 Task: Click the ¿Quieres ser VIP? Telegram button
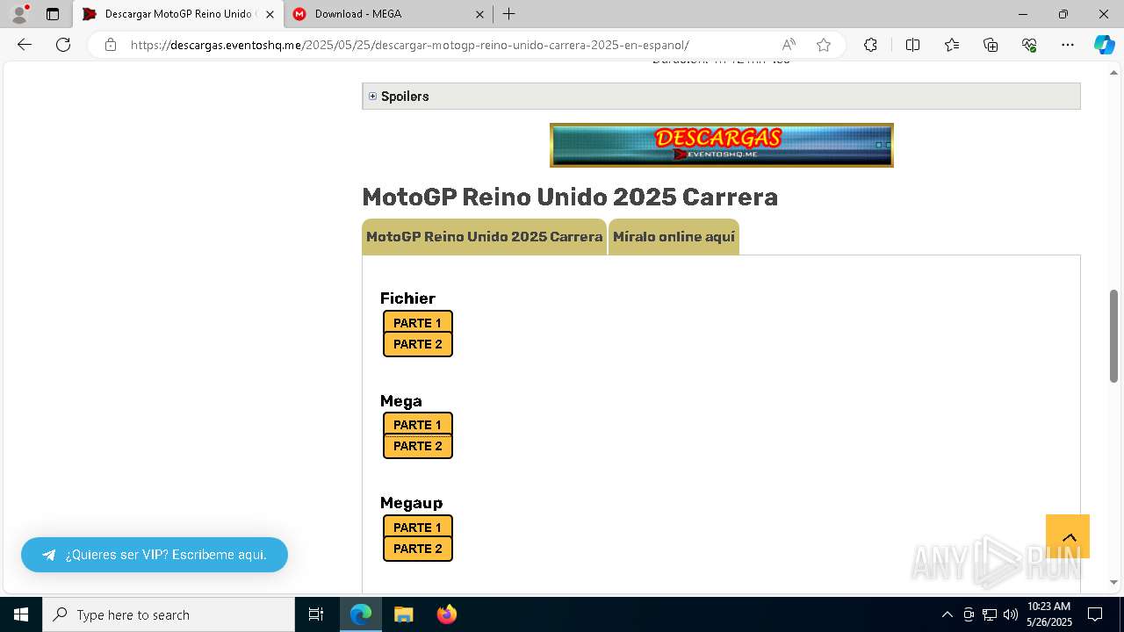(155, 555)
